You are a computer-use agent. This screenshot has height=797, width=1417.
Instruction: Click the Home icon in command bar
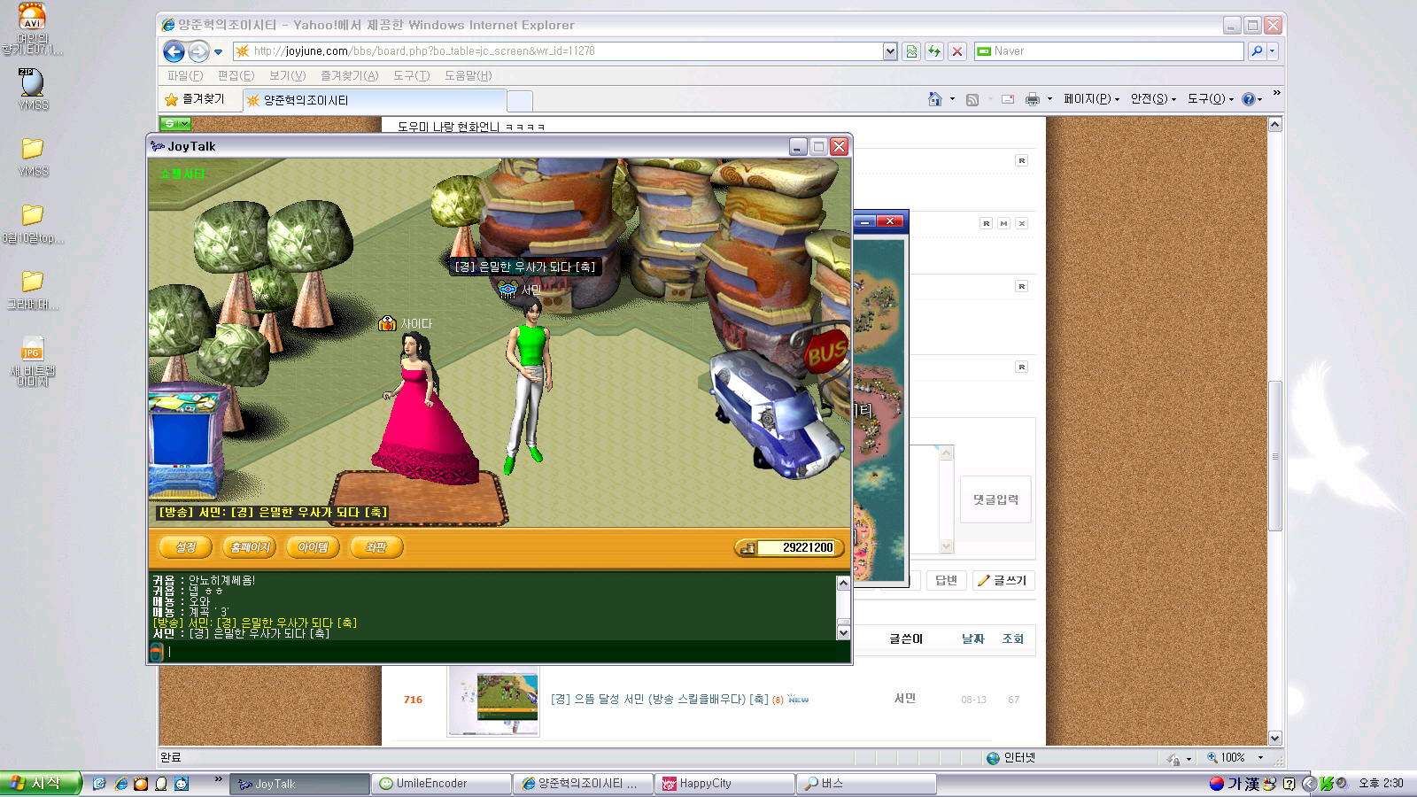(934, 99)
